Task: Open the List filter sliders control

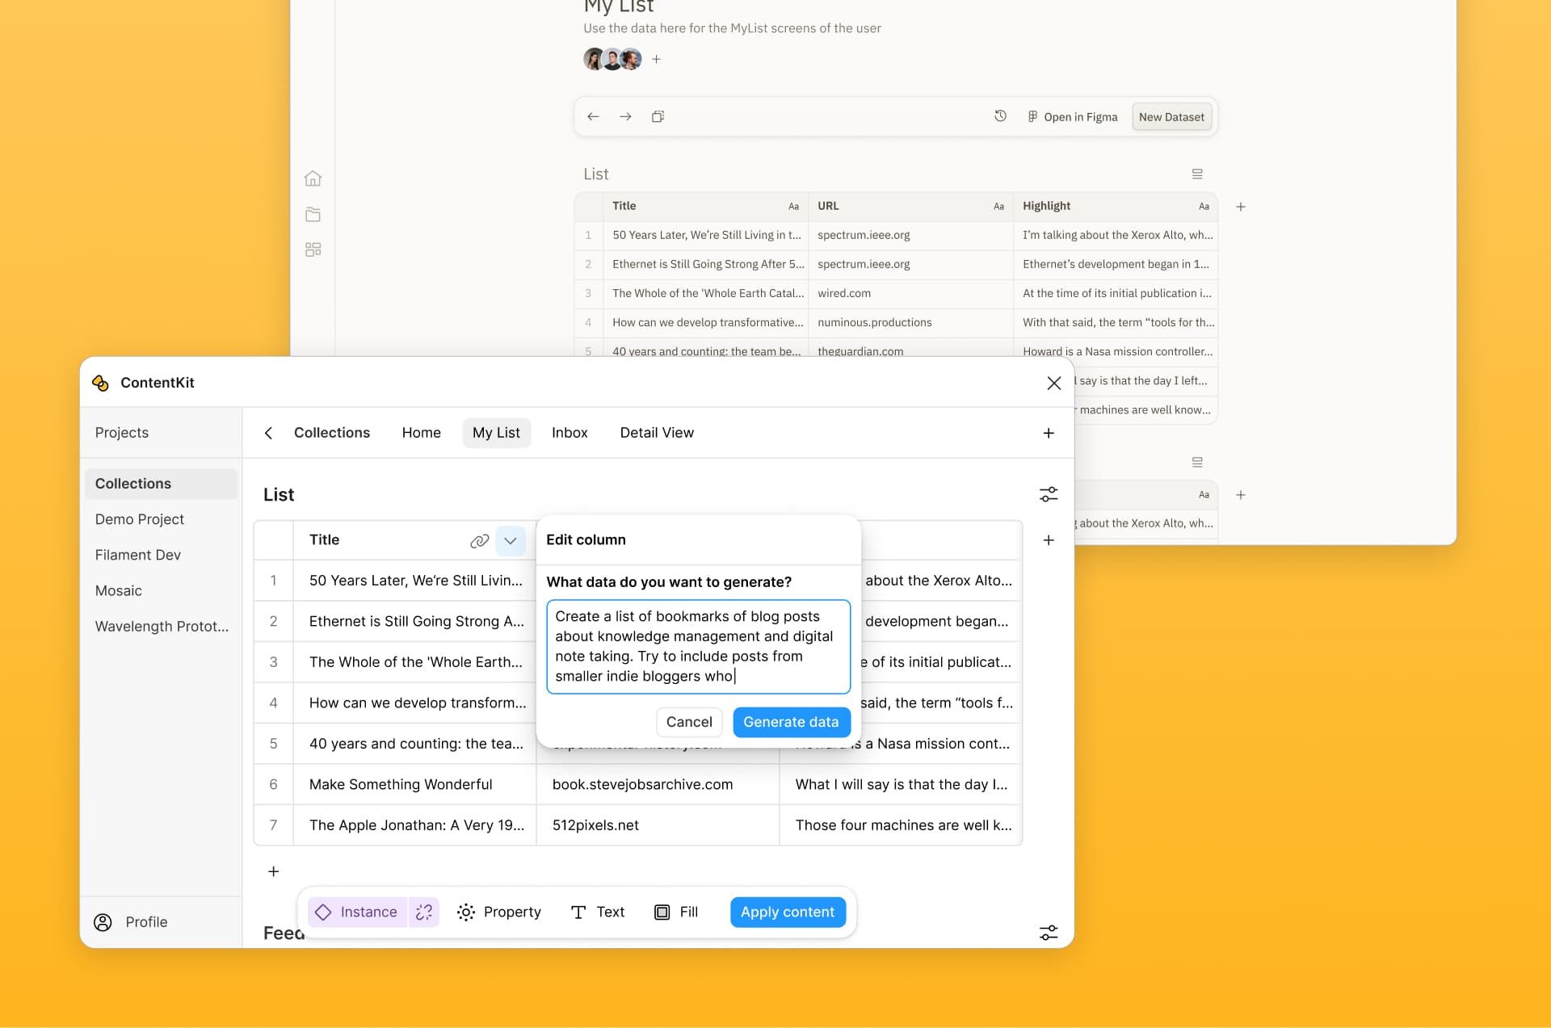Action: pyautogui.click(x=1048, y=494)
